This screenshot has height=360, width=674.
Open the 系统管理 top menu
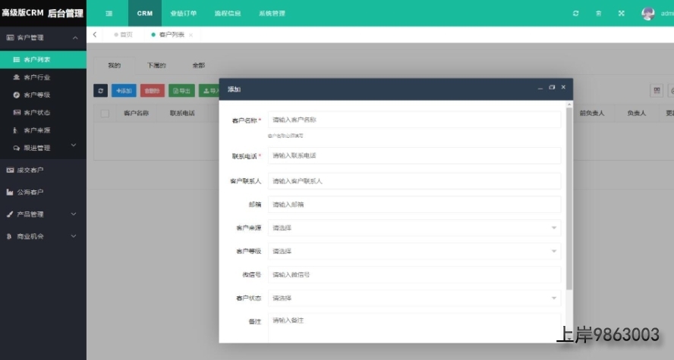(272, 14)
